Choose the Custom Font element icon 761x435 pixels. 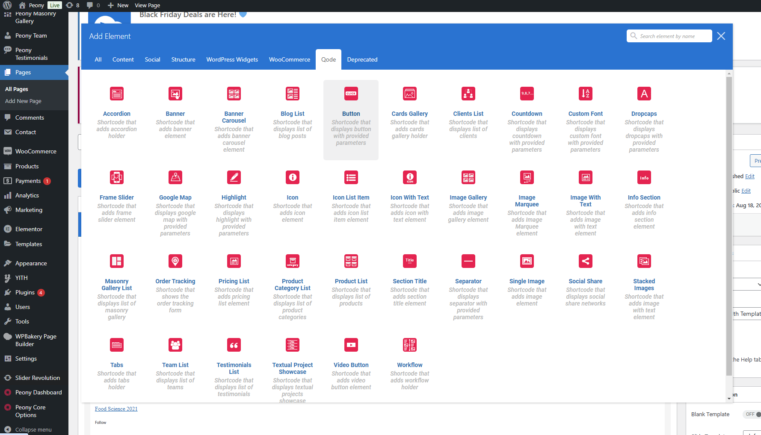click(x=586, y=94)
